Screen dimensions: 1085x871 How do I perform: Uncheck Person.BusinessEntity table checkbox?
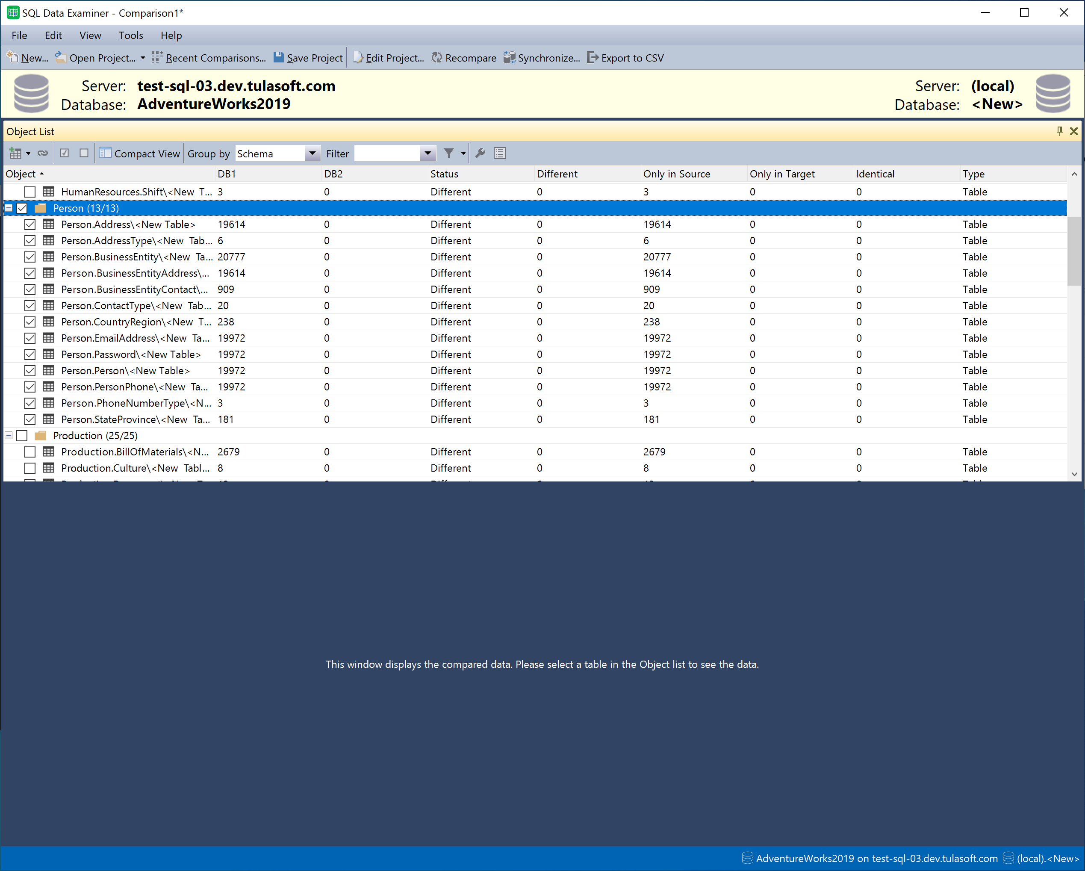[29, 257]
